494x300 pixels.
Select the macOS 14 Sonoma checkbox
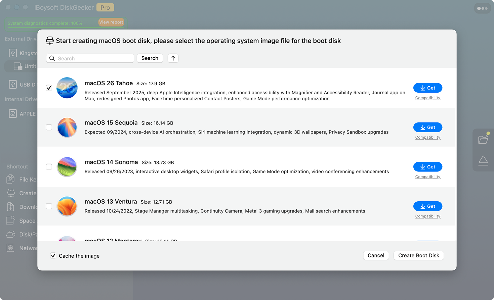coord(49,167)
